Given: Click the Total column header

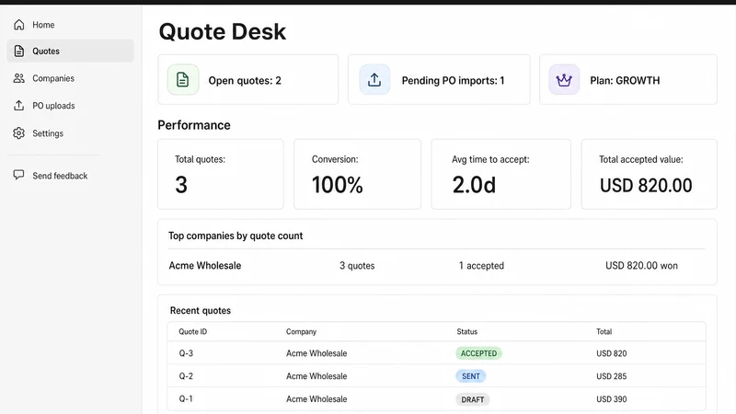Looking at the screenshot, I should coord(604,331).
